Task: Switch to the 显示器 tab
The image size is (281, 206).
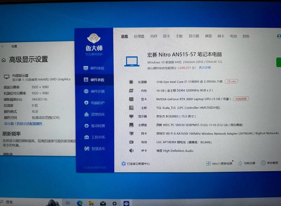Action: pyautogui.click(x=194, y=36)
